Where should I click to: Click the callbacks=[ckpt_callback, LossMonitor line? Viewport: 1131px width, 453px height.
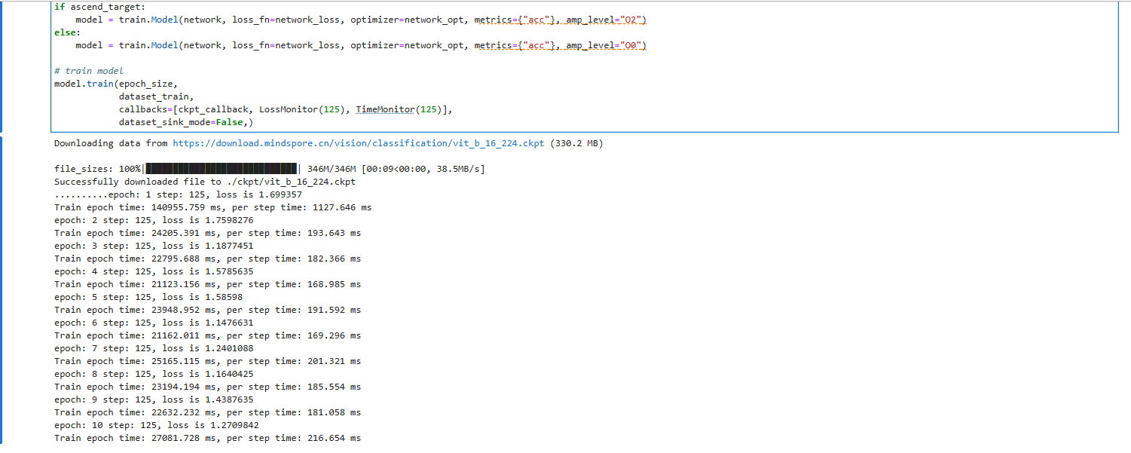(x=286, y=109)
